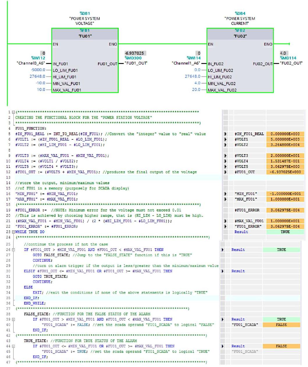Select the -10.0 value at MIN_VAL_FU01
This screenshot has height=367, width=308.
[40, 83]
